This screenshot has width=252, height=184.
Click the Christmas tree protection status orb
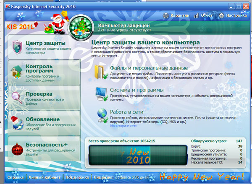(x=81, y=28)
